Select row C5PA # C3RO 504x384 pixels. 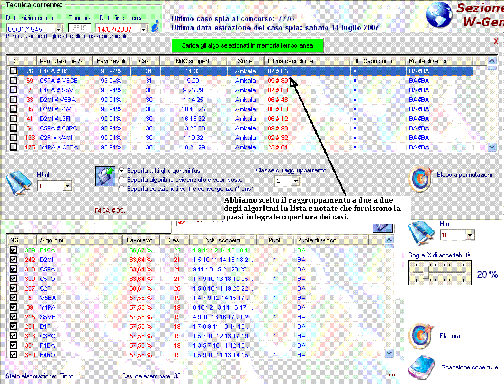239,128
